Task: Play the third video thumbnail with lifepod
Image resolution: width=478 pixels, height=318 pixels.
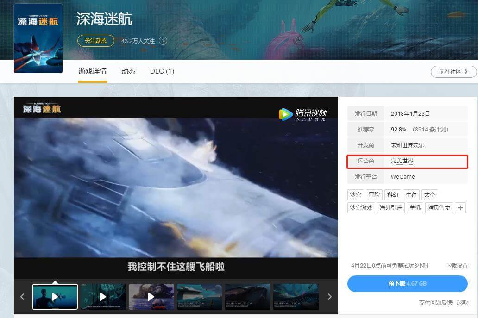Action: pyautogui.click(x=151, y=297)
